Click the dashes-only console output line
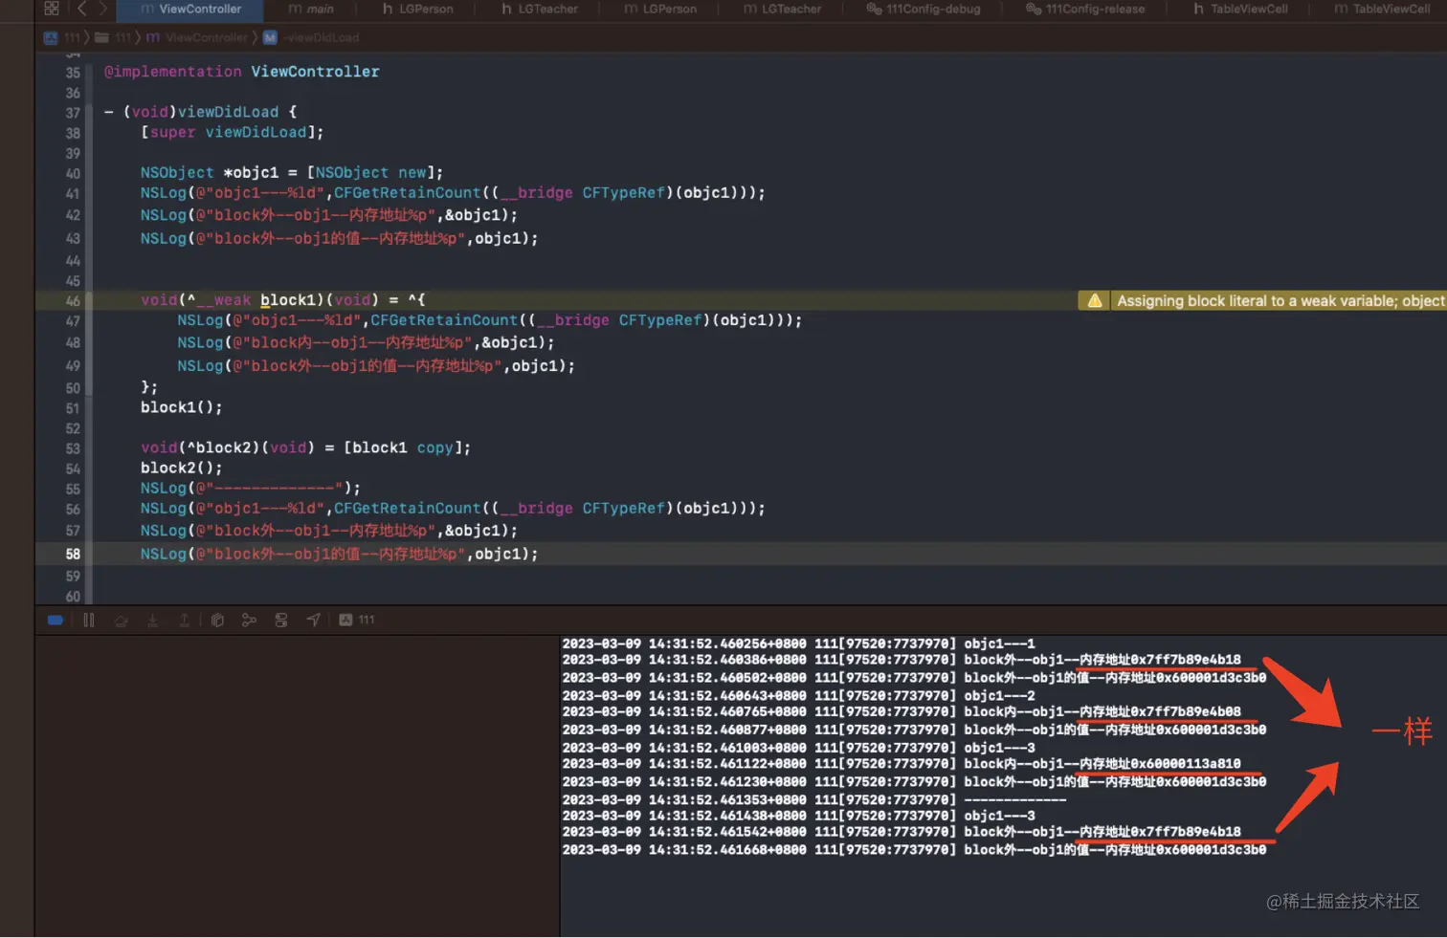The image size is (1447, 938). pyautogui.click(x=814, y=798)
